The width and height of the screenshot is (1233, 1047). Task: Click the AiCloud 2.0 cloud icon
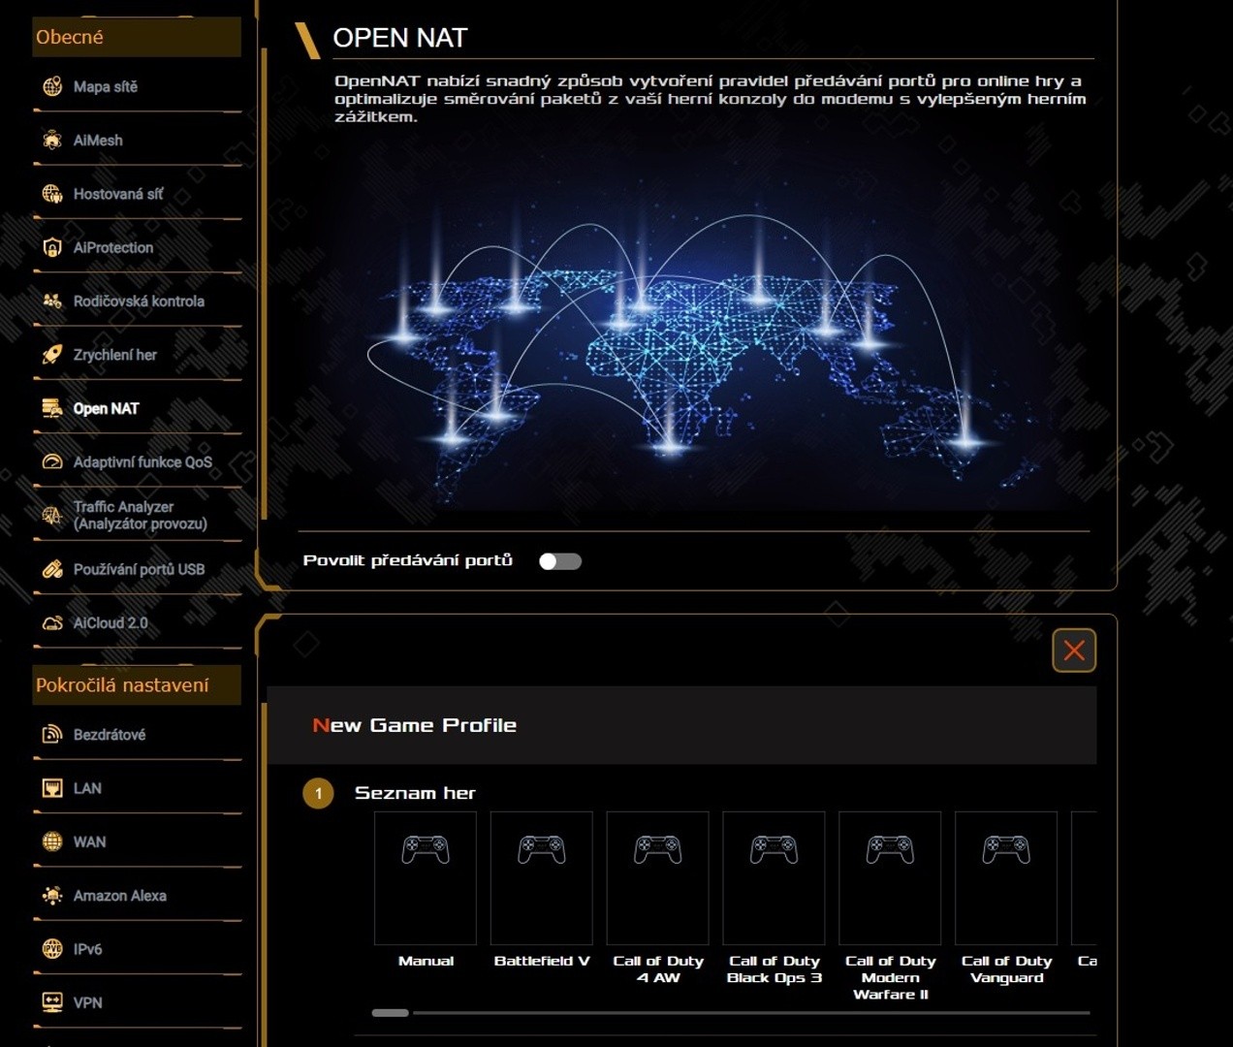click(x=52, y=623)
